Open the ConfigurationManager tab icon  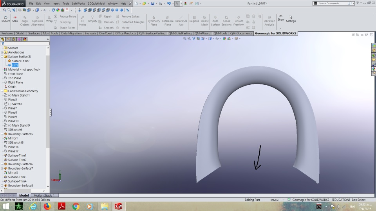[14, 39]
